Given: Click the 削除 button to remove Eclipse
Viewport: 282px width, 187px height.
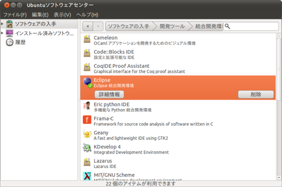Looking at the screenshot, I should coord(256,94).
